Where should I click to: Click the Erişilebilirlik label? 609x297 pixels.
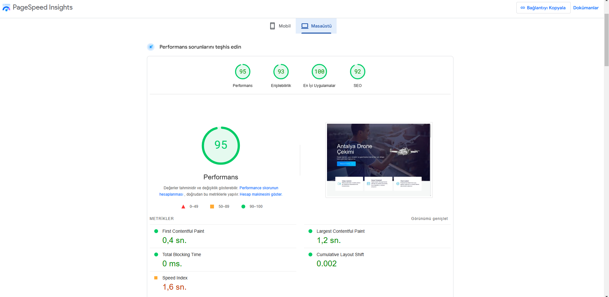pos(281,86)
